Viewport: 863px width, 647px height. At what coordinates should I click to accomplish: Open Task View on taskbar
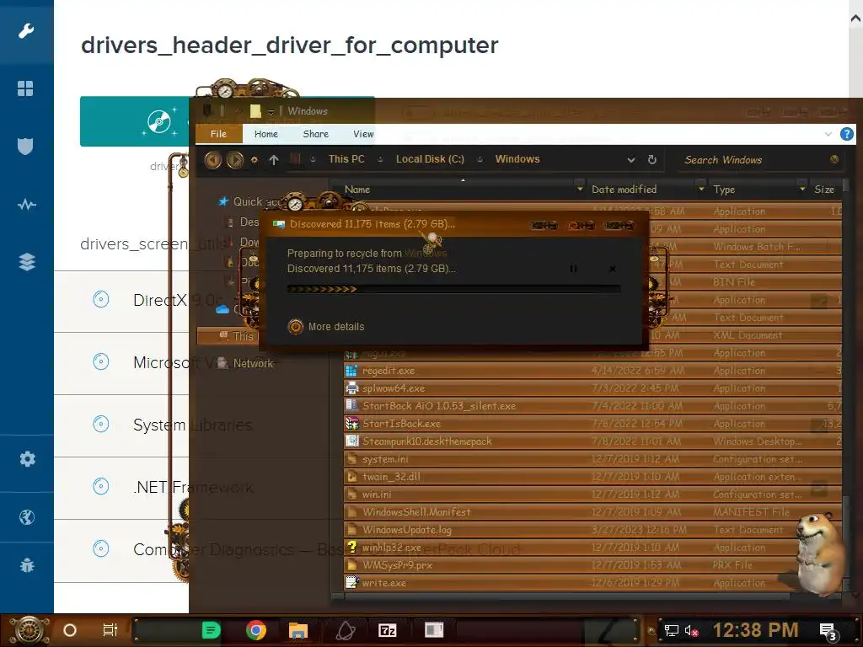(x=110, y=630)
